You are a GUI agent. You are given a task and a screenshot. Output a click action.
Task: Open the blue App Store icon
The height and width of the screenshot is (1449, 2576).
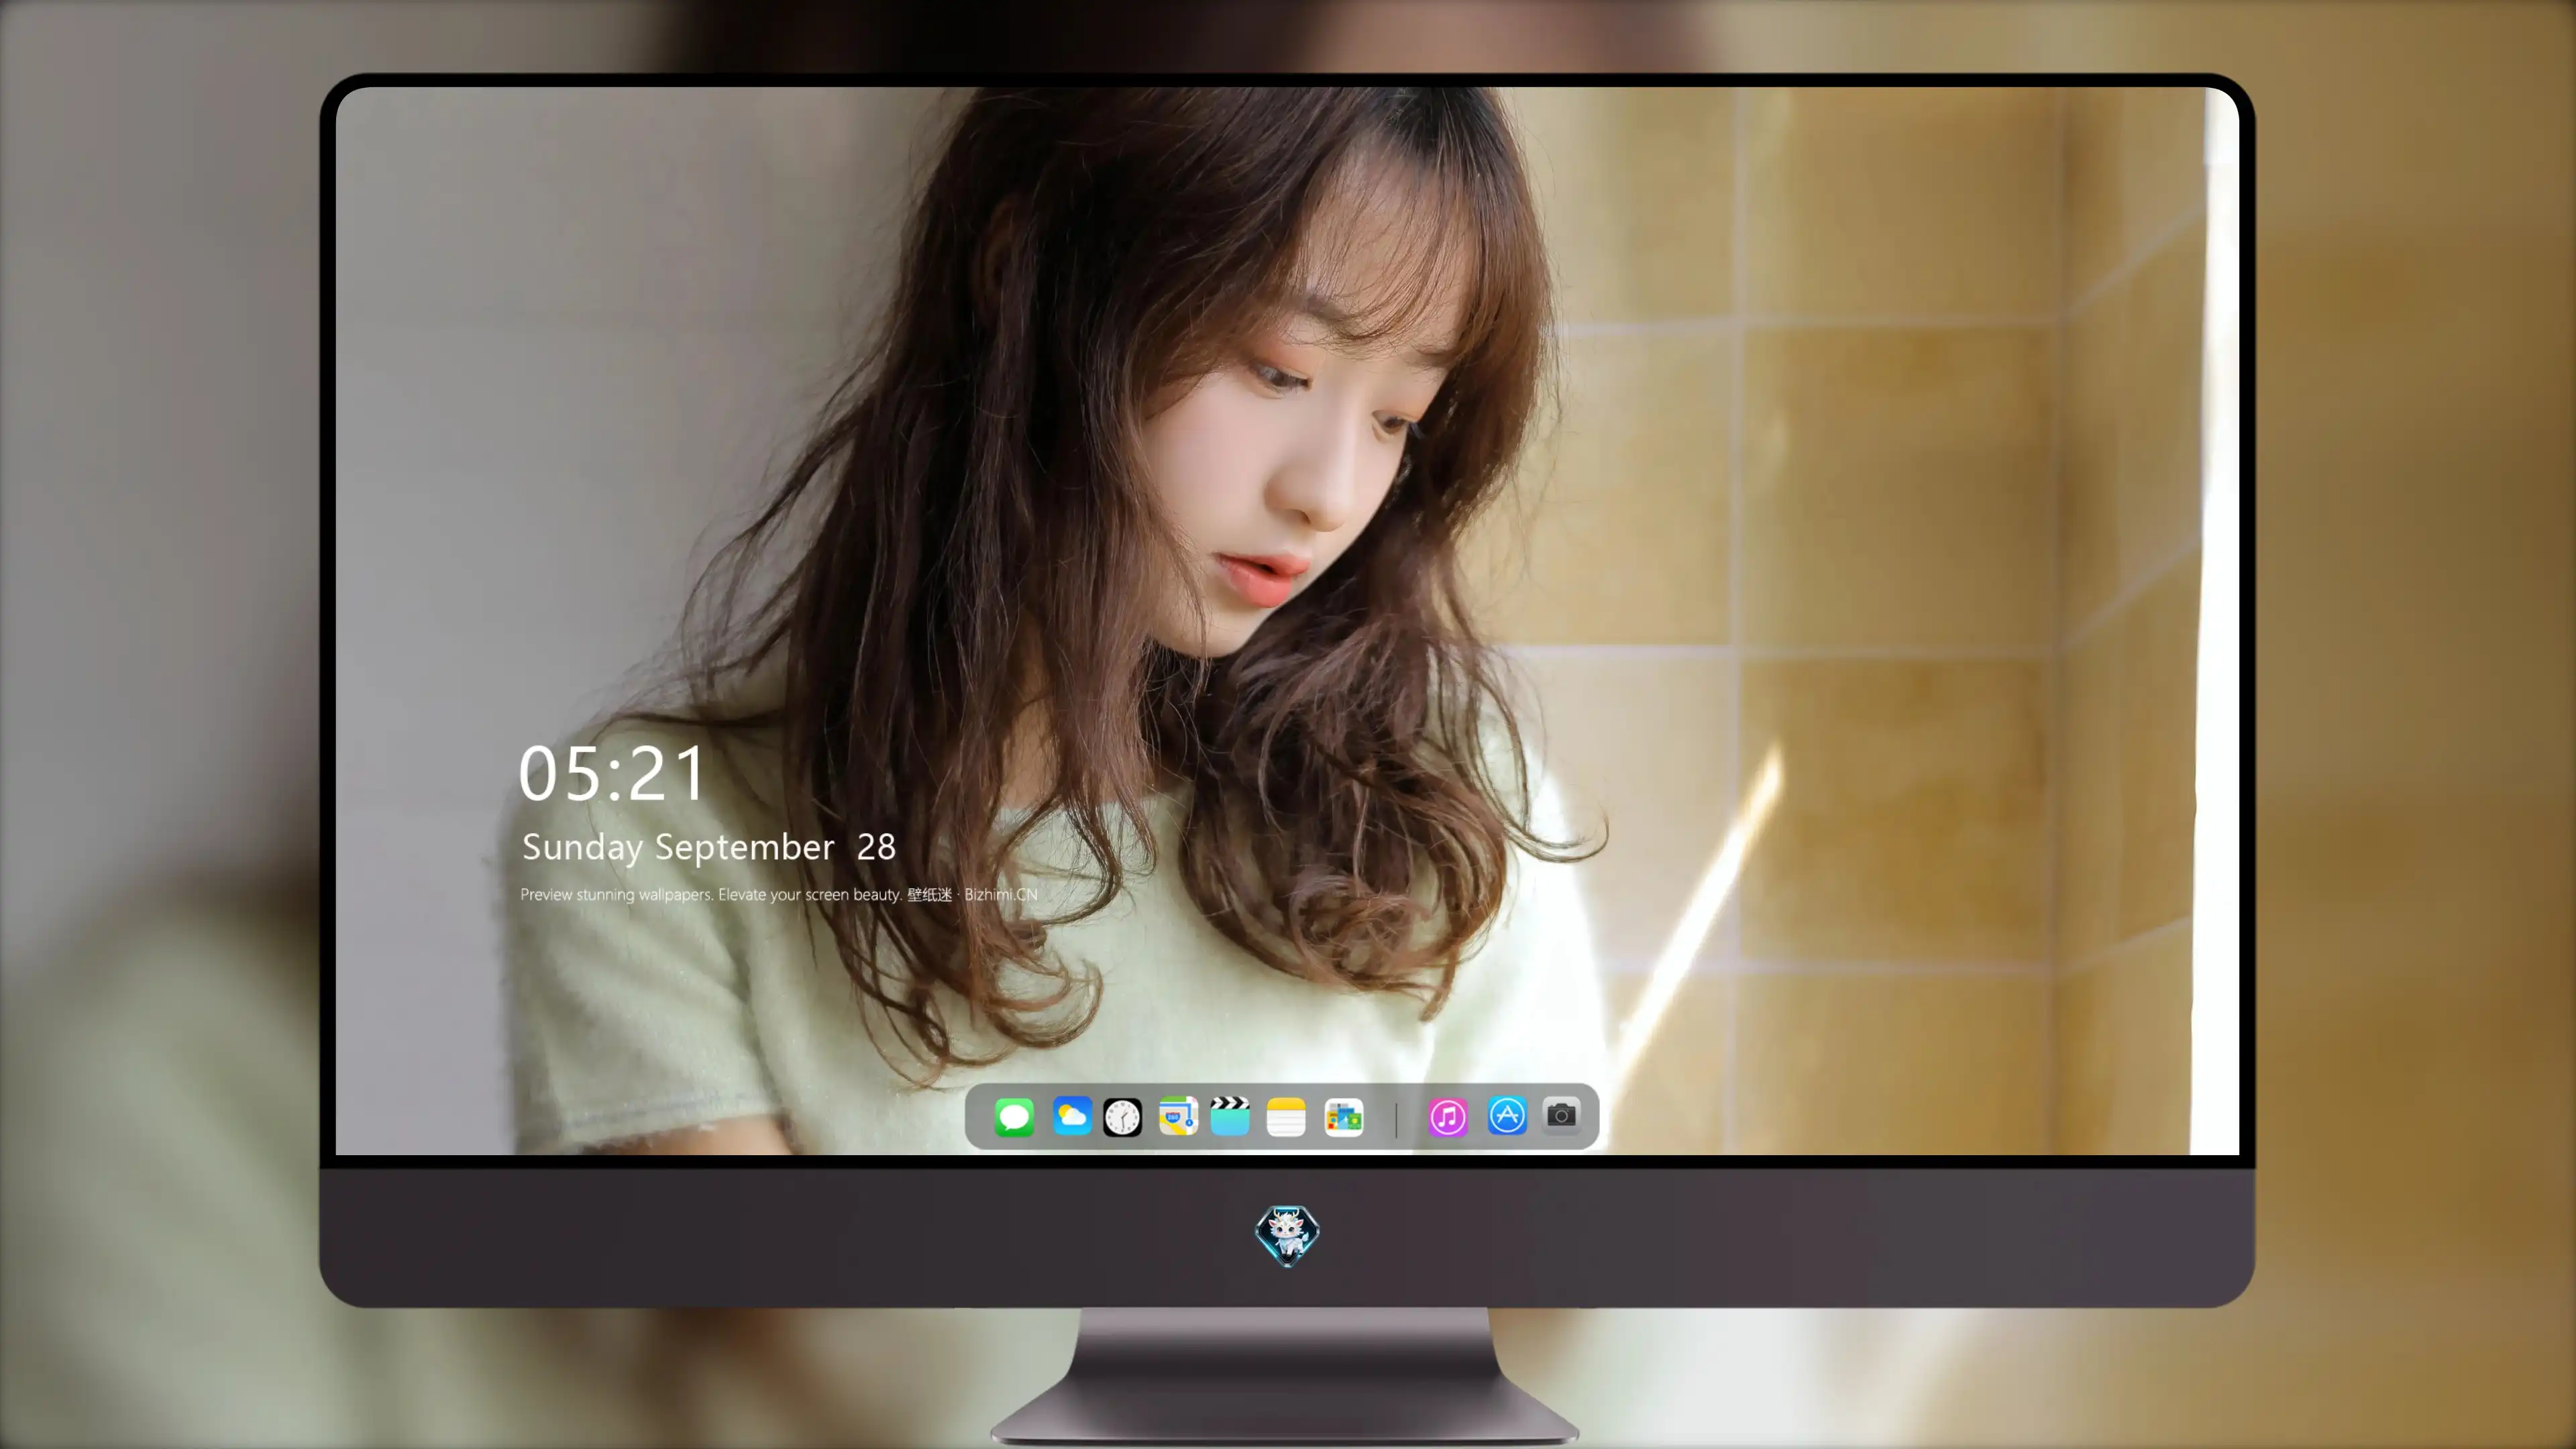(x=1507, y=1115)
